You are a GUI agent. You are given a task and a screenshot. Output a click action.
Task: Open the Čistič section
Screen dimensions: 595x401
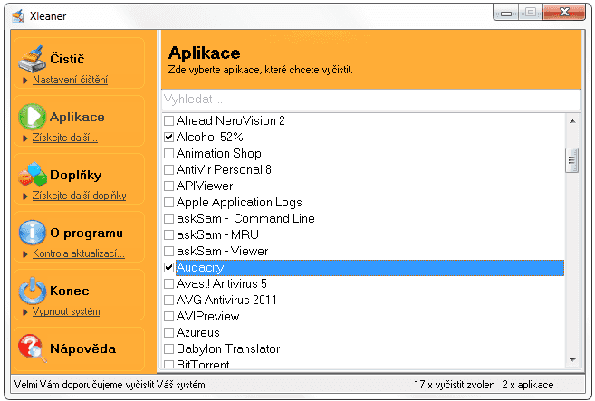click(67, 59)
